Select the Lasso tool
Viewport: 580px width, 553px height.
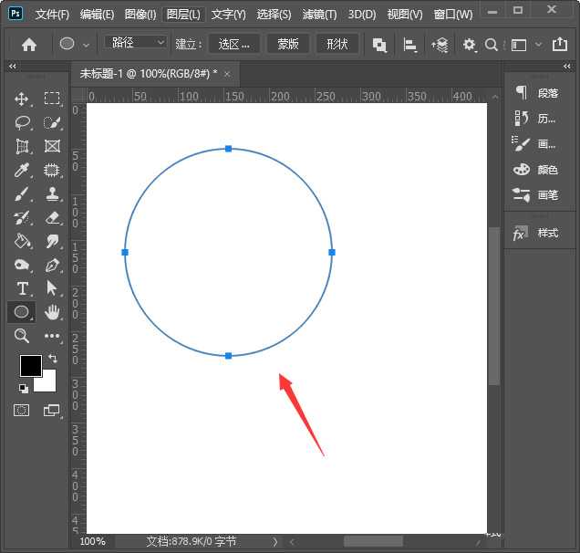23,122
